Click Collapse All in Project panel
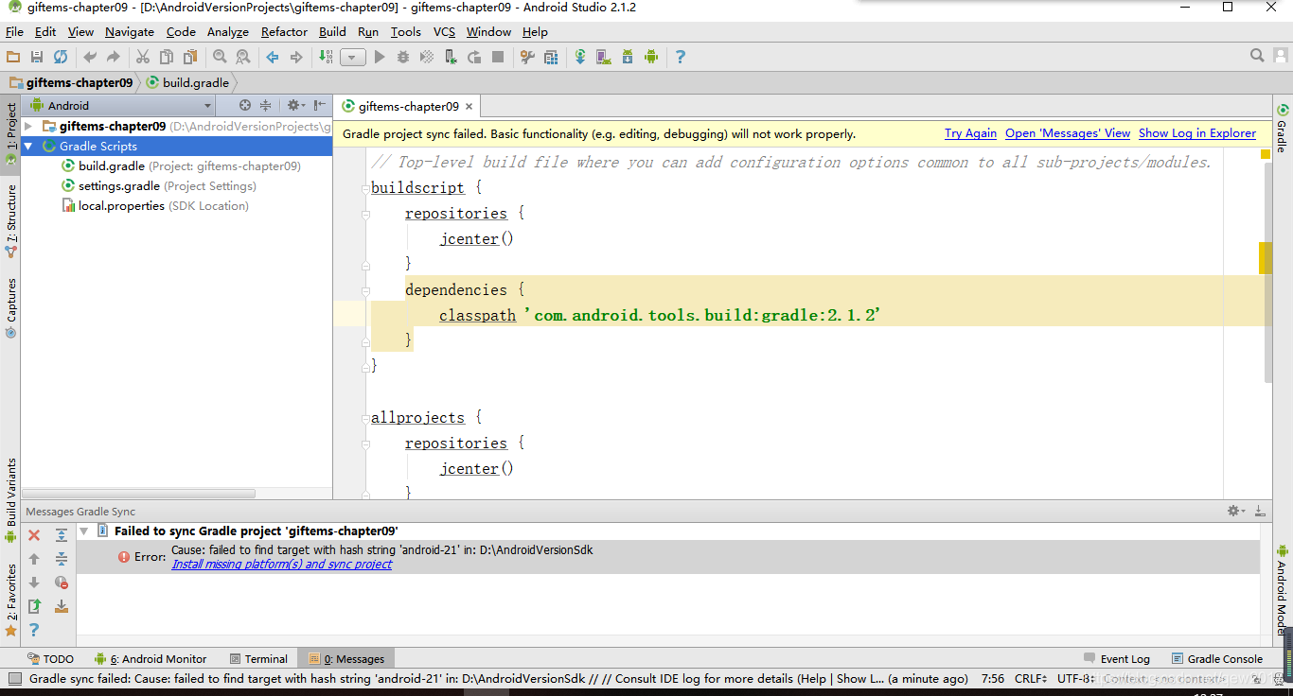Screen dimensions: 1293x696 [266, 105]
